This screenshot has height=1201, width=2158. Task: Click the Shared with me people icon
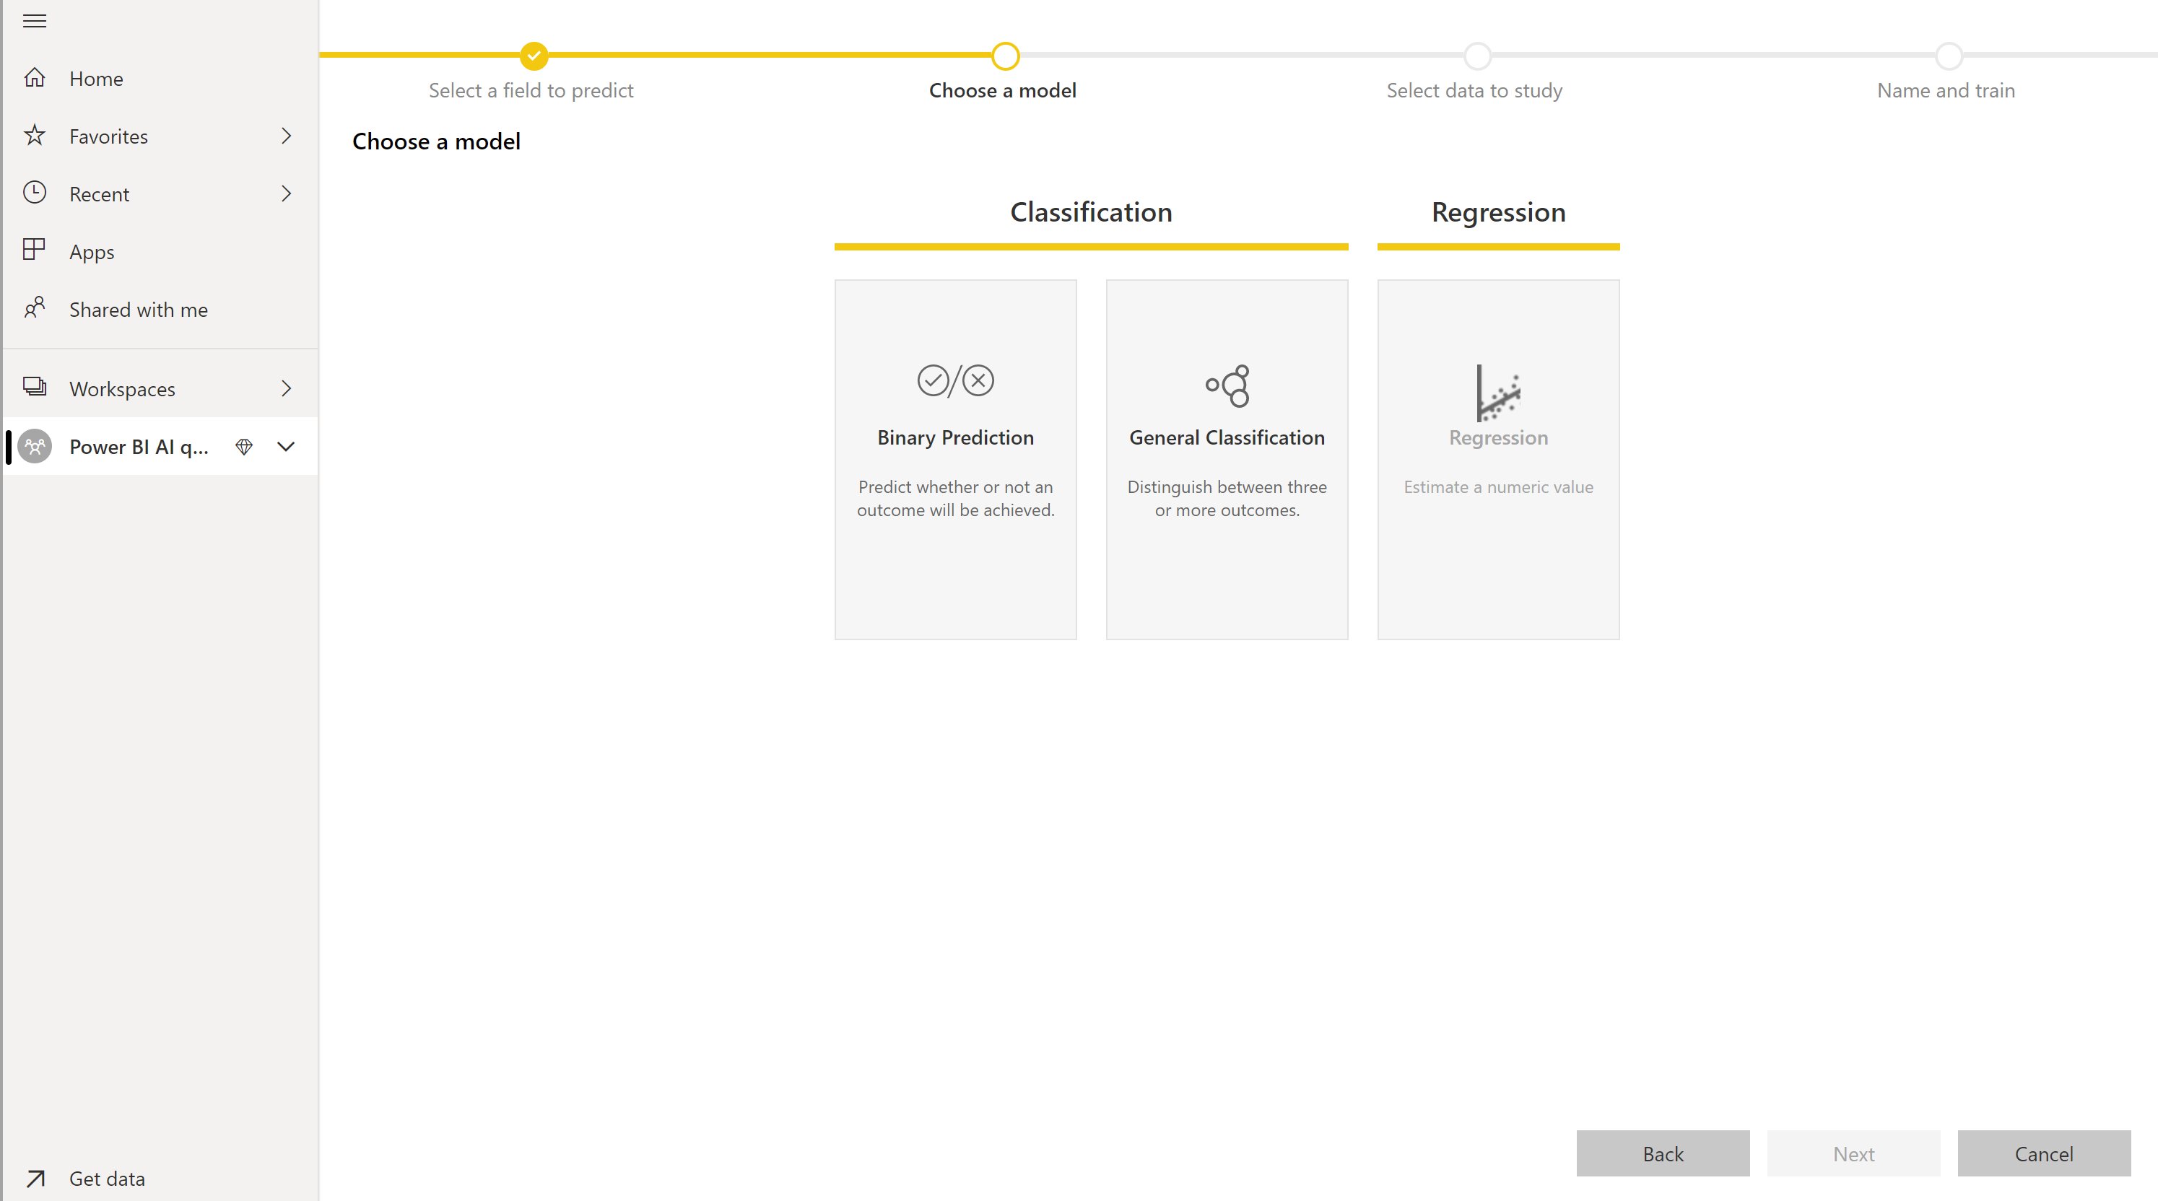click(x=35, y=307)
